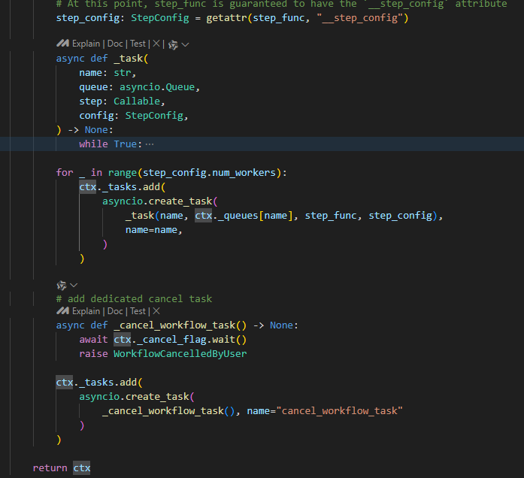Click StepConfig annotation on the step_config assignment line
The height and width of the screenshot is (478, 524).
pyautogui.click(x=159, y=18)
